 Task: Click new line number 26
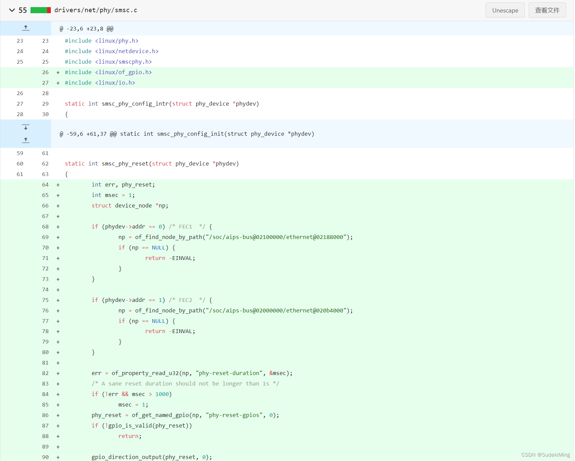[x=45, y=72]
